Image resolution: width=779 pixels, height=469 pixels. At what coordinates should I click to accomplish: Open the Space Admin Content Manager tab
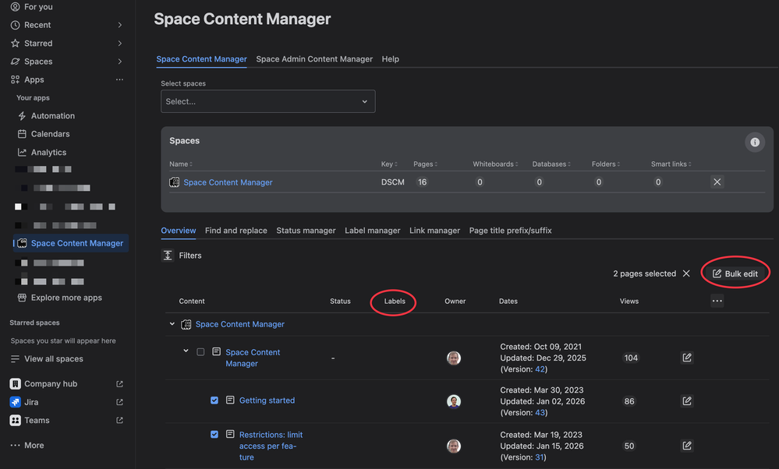coord(314,59)
